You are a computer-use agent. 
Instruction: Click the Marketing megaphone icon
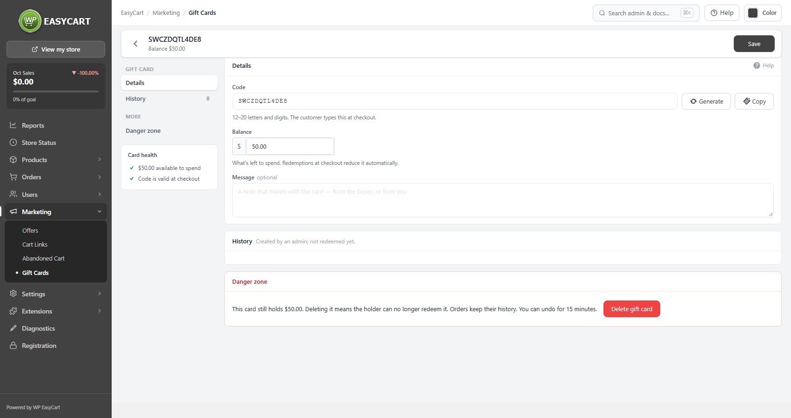pyautogui.click(x=13, y=212)
